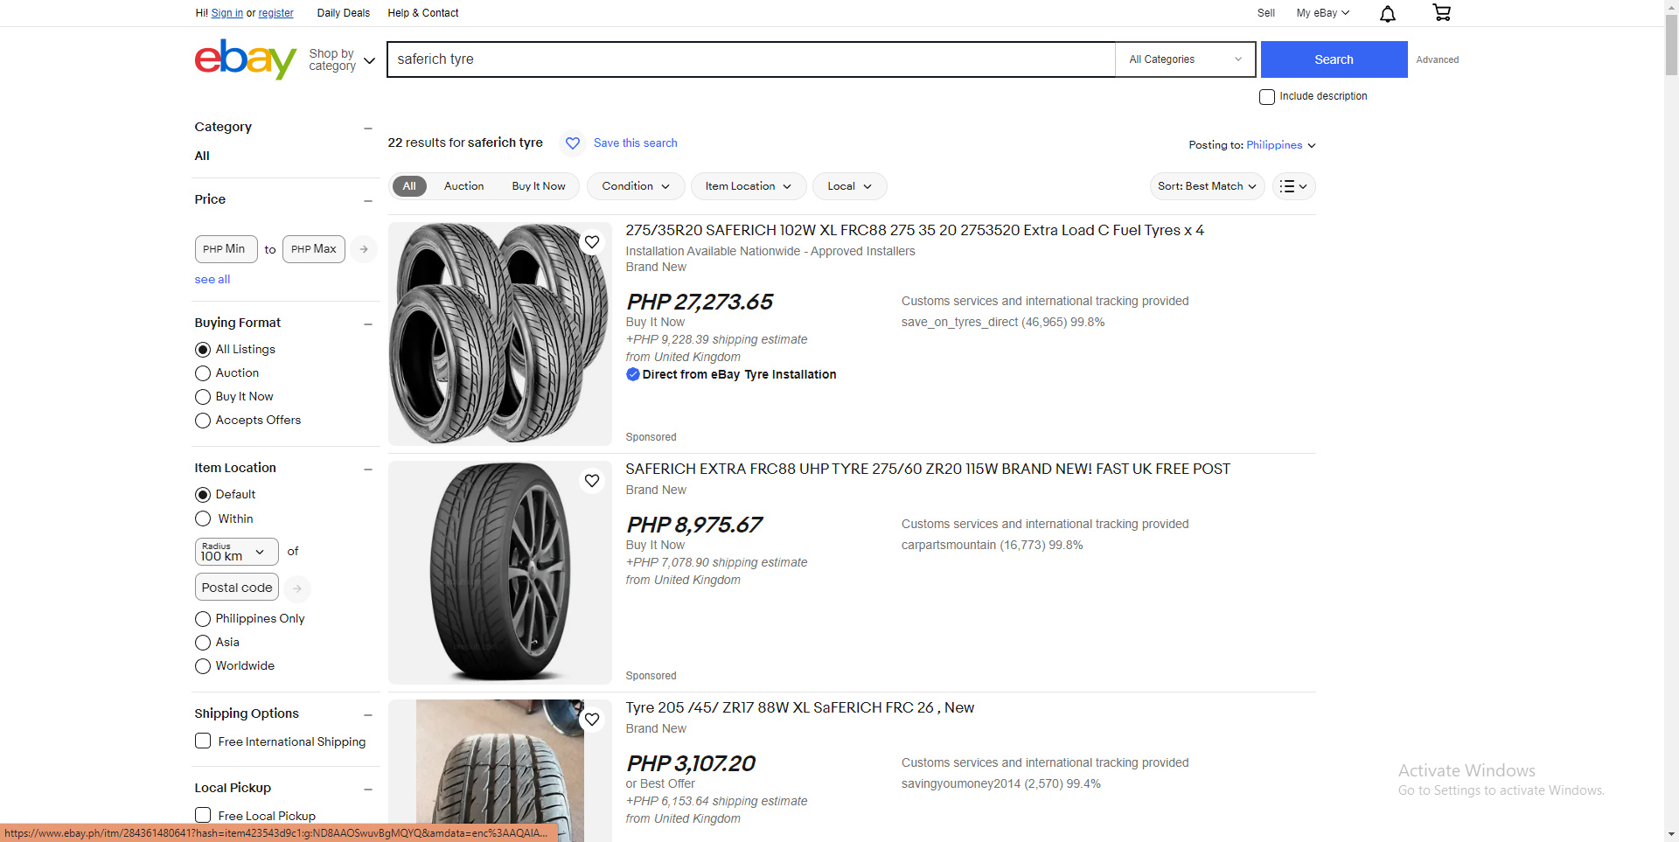Collapse the Shipping Options section
The width and height of the screenshot is (1679, 842).
[368, 714]
